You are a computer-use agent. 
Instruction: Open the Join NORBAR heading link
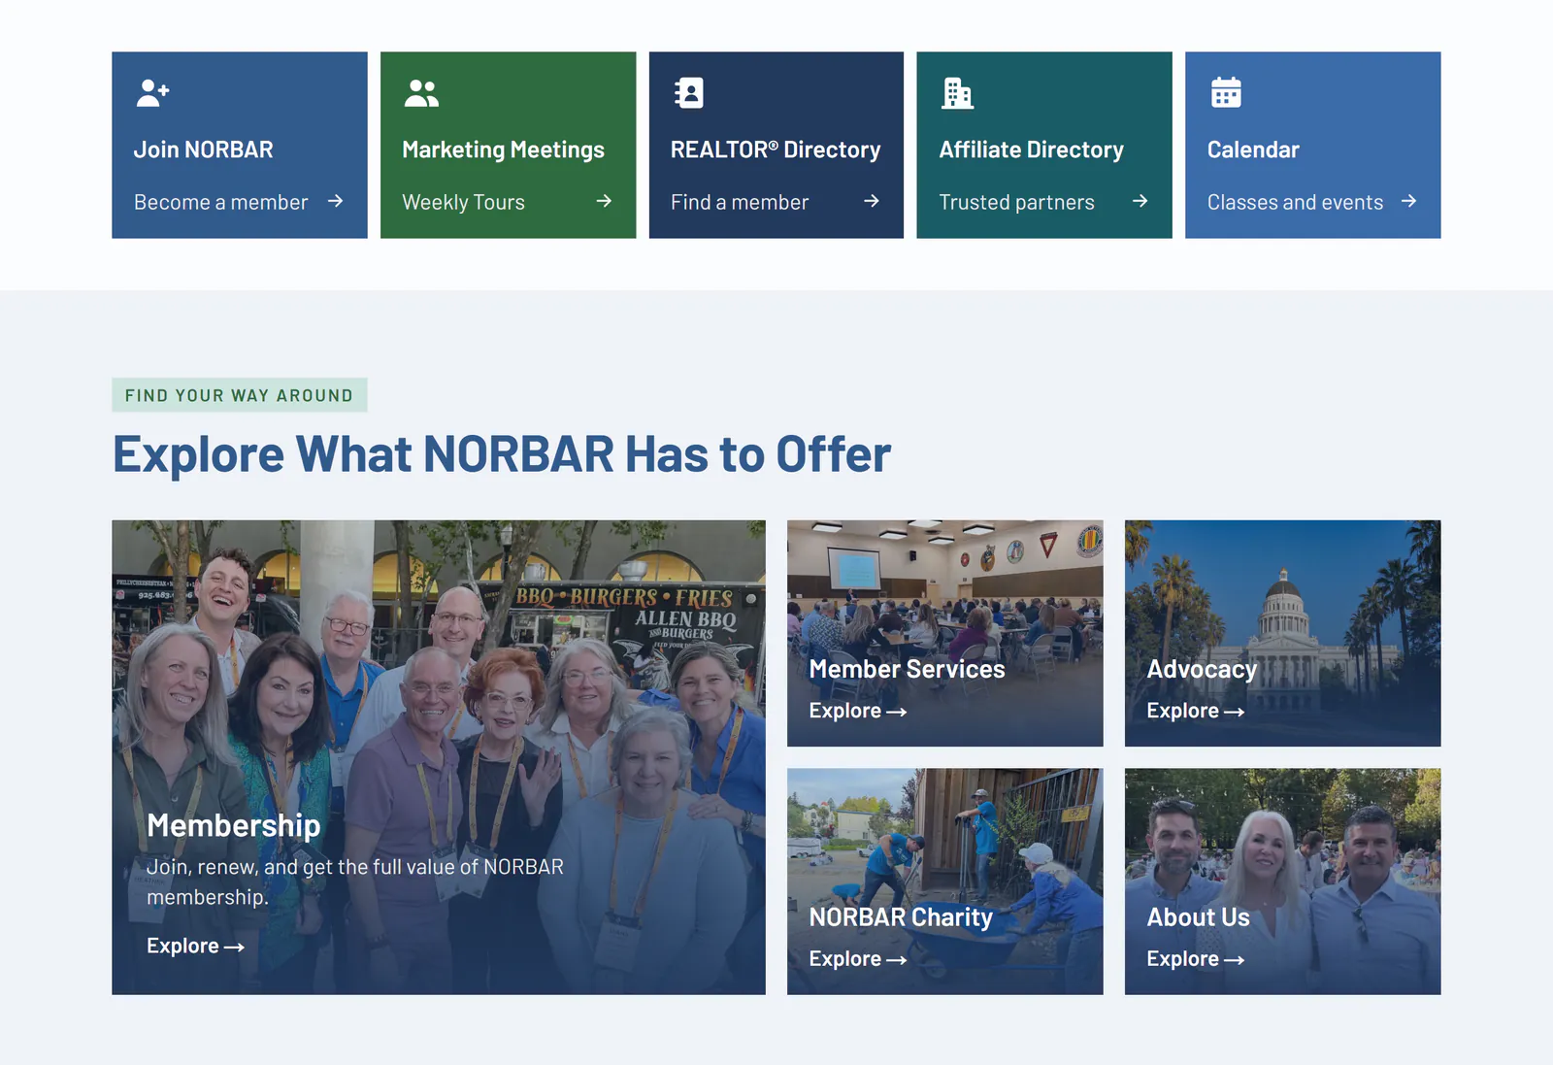tap(204, 150)
